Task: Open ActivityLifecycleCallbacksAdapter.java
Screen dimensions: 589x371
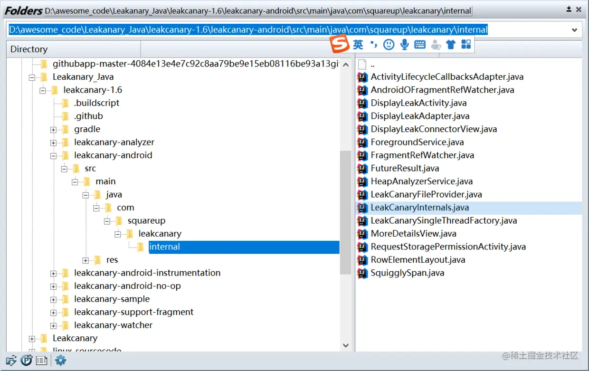Action: click(447, 76)
